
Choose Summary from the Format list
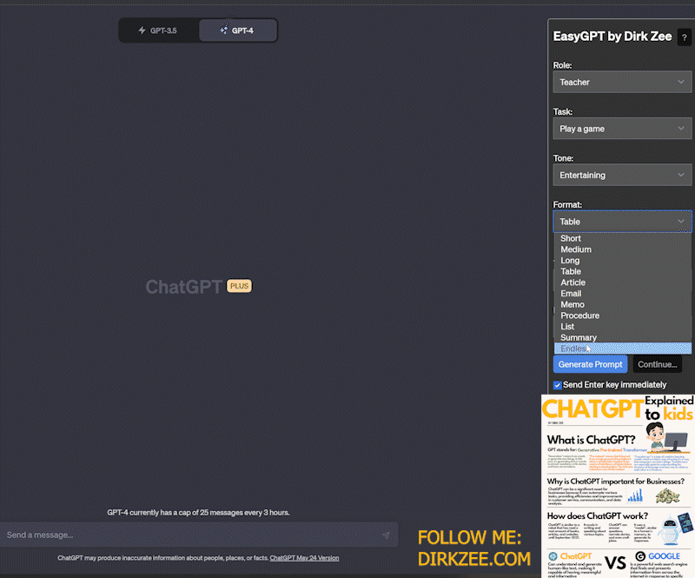point(622,337)
